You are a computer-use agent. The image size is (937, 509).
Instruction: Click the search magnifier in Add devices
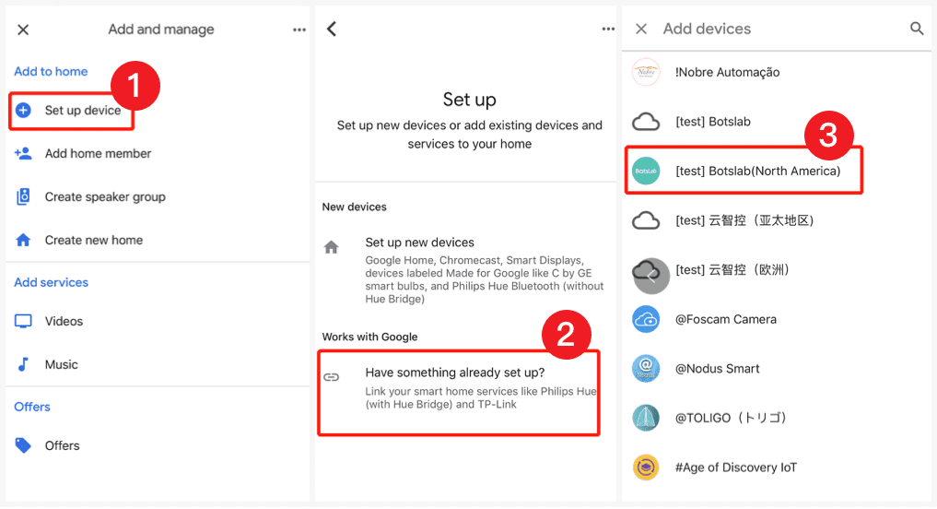(x=917, y=29)
